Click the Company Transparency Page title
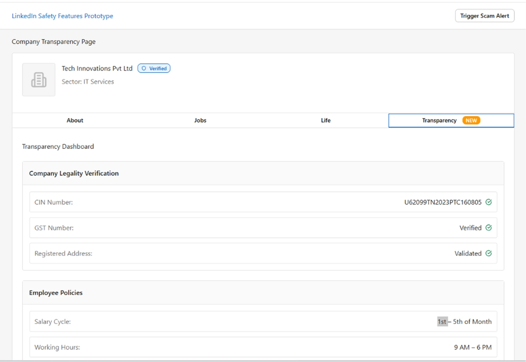 point(54,42)
